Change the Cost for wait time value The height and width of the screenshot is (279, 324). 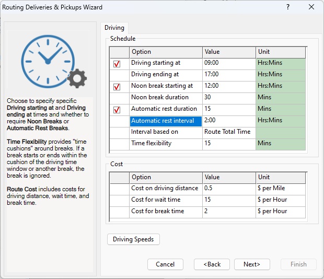pos(228,200)
